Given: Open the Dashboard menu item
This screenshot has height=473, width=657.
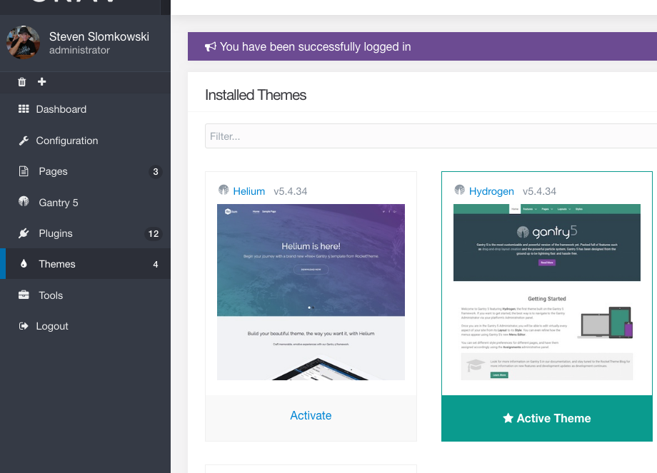Looking at the screenshot, I should (x=86, y=109).
